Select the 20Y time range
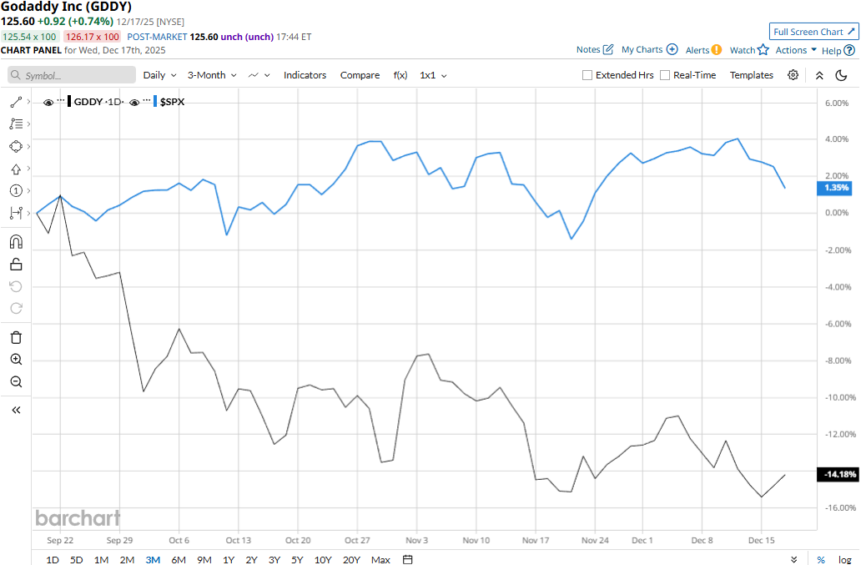The height and width of the screenshot is (565, 861). pos(351,559)
